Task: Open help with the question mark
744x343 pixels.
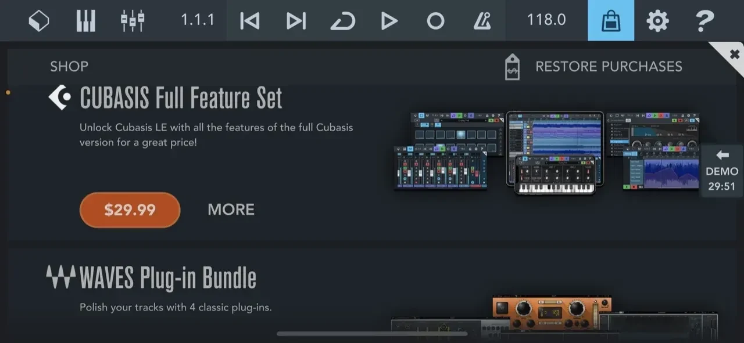Action: pyautogui.click(x=704, y=21)
